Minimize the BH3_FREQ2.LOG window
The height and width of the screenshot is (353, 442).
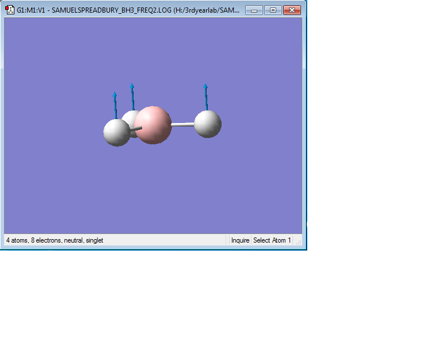tap(254, 10)
